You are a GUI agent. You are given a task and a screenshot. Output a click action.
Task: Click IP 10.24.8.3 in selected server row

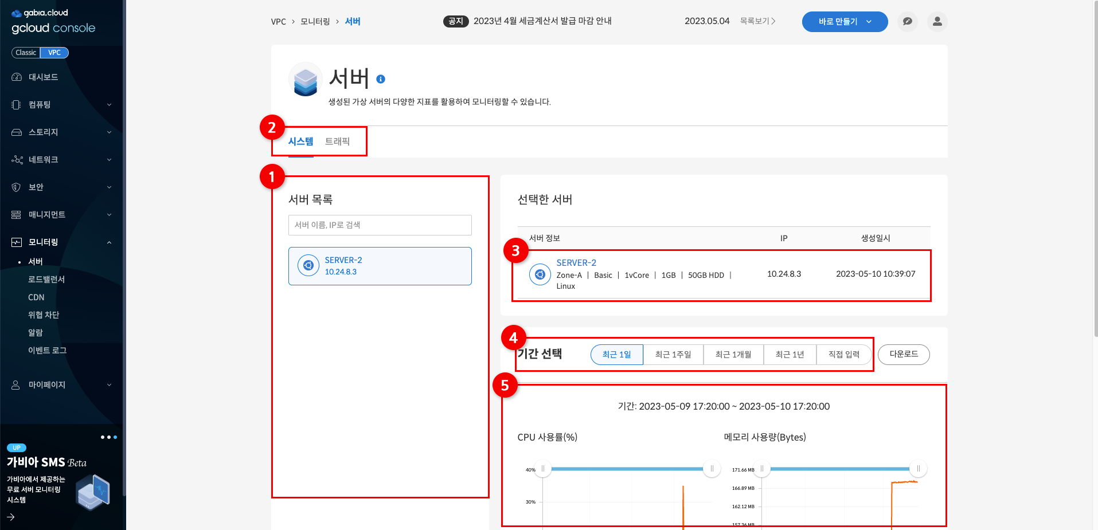pyautogui.click(x=784, y=274)
